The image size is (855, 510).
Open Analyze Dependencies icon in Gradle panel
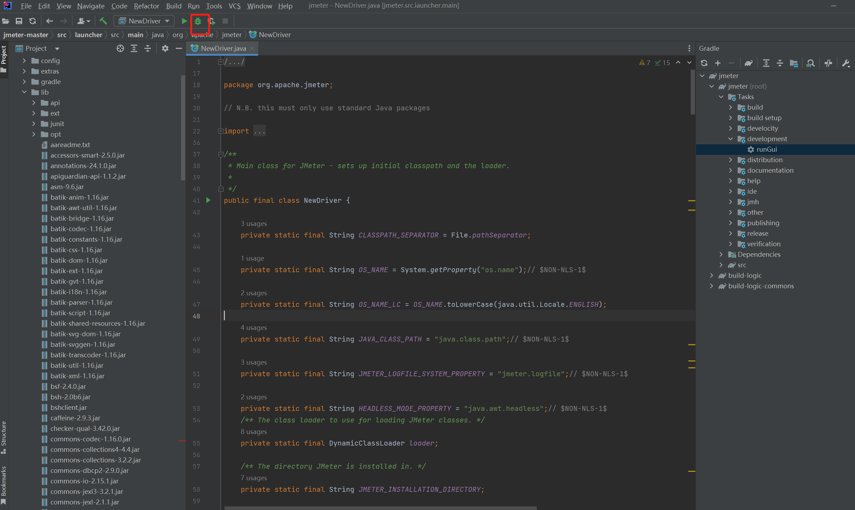coord(810,63)
